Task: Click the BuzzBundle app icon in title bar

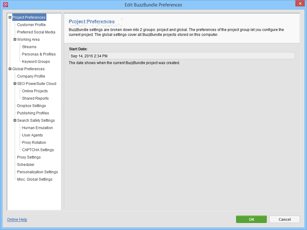Action: click(6, 5)
